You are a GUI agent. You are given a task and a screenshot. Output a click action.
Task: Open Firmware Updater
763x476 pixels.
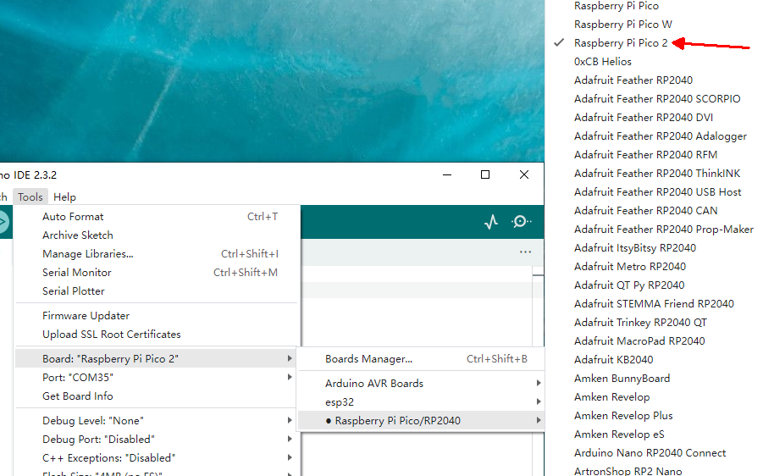[x=156, y=316]
